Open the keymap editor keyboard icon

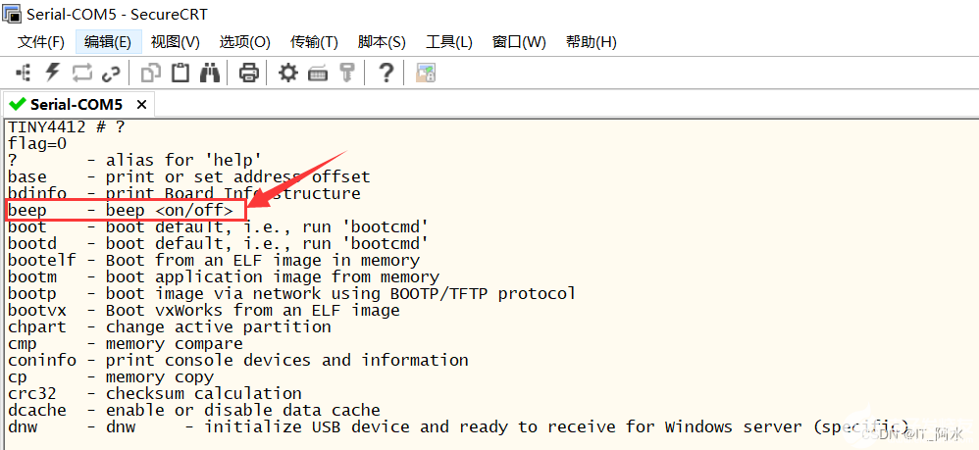[x=318, y=75]
